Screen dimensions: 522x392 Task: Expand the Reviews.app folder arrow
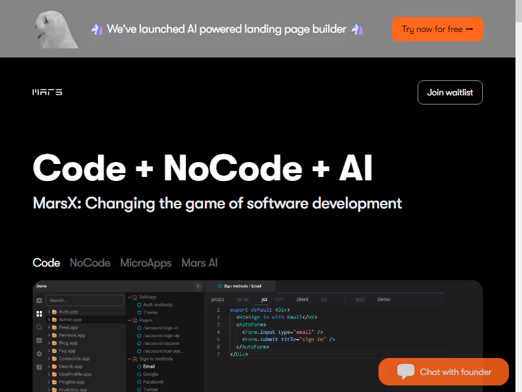[49, 335]
